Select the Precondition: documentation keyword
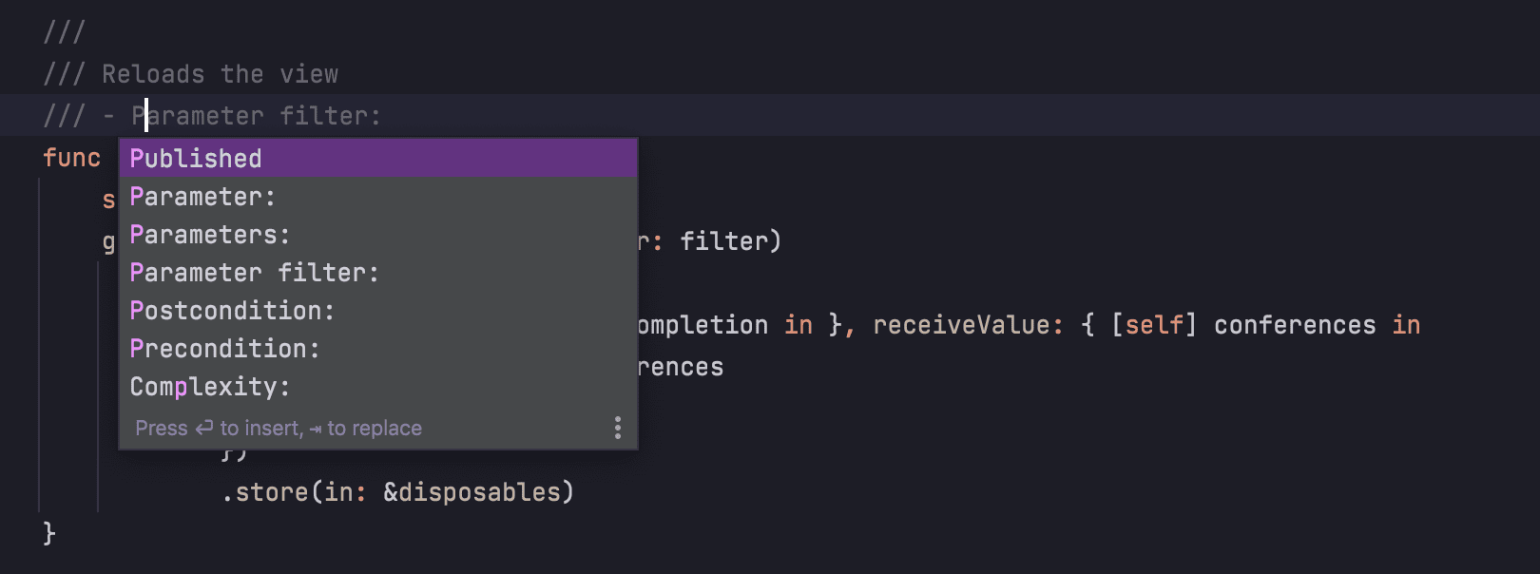 224,349
